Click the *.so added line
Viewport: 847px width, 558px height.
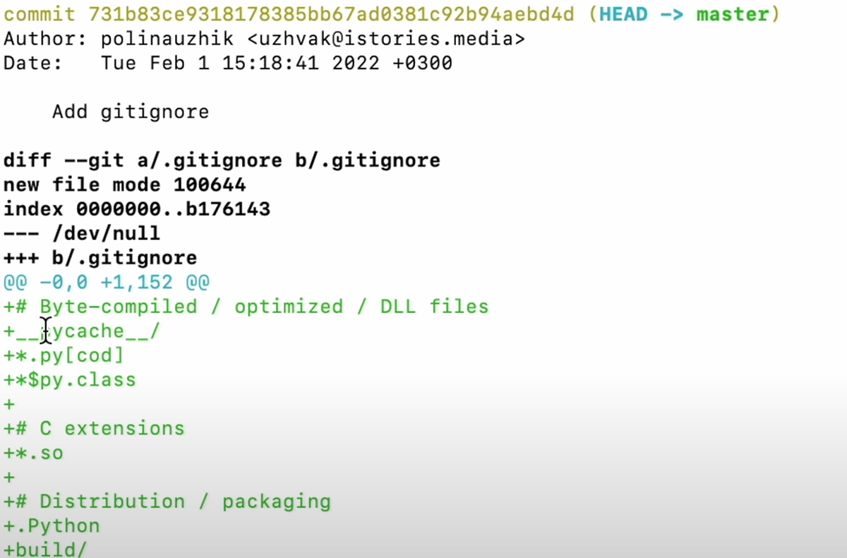coord(33,453)
